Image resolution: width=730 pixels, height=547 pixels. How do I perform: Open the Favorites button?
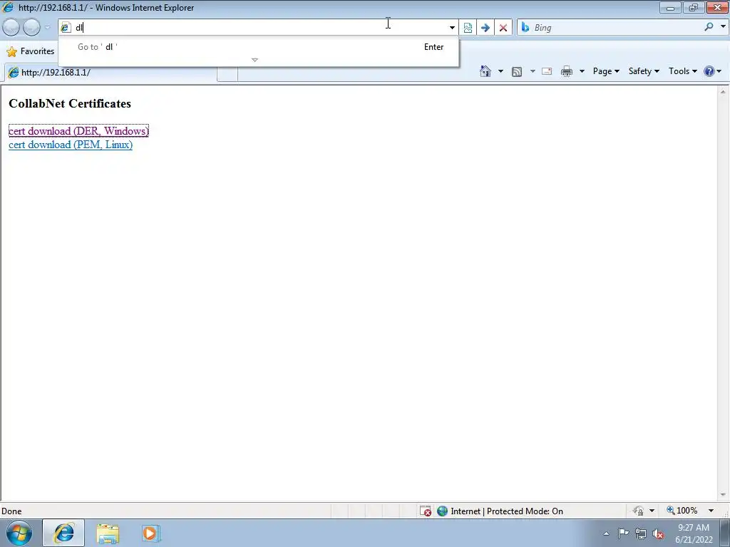[x=31, y=51]
